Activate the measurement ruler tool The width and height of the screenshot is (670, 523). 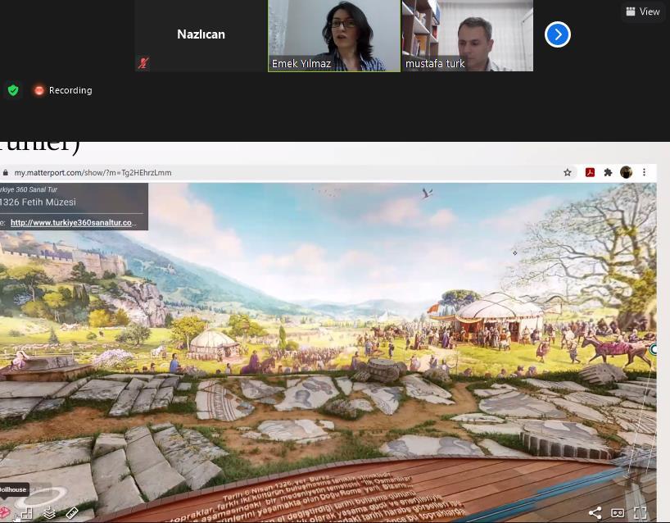click(x=72, y=512)
